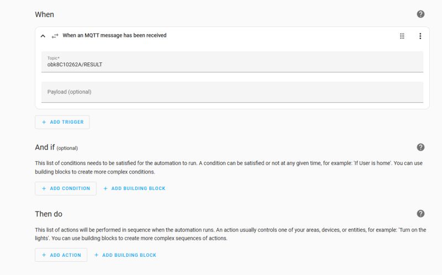Open the MQTT trigger three-dot menu
This screenshot has height=275, width=442.
click(420, 36)
